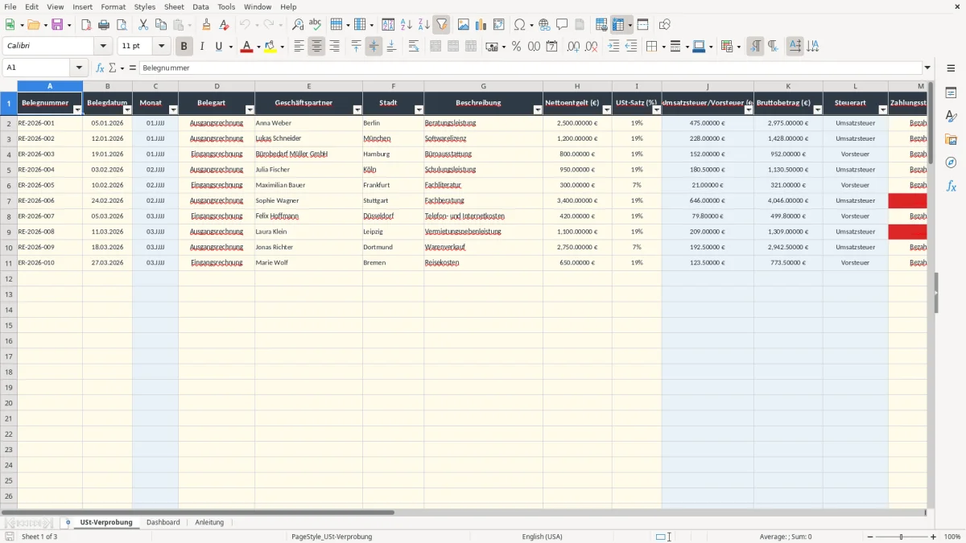Open the font name dropdown
Screen dimensions: 966x543
(x=102, y=47)
